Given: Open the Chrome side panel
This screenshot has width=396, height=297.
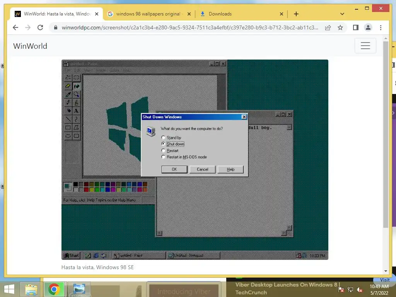Looking at the screenshot, I should point(356,27).
